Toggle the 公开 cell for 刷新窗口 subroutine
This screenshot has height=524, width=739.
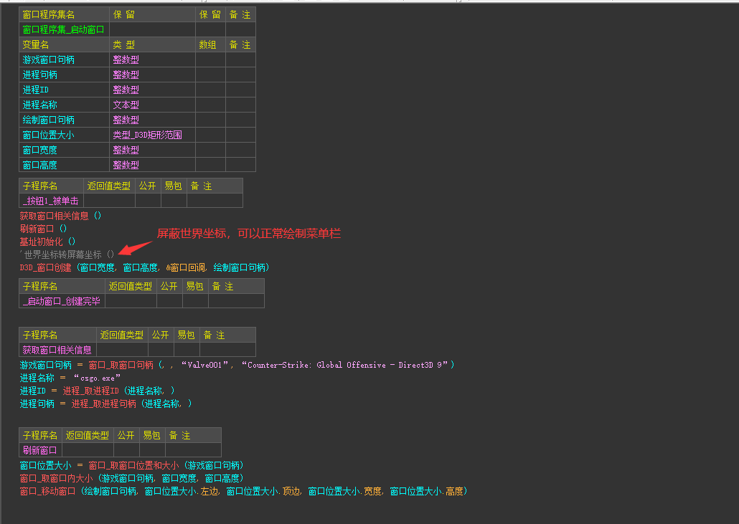[126, 451]
